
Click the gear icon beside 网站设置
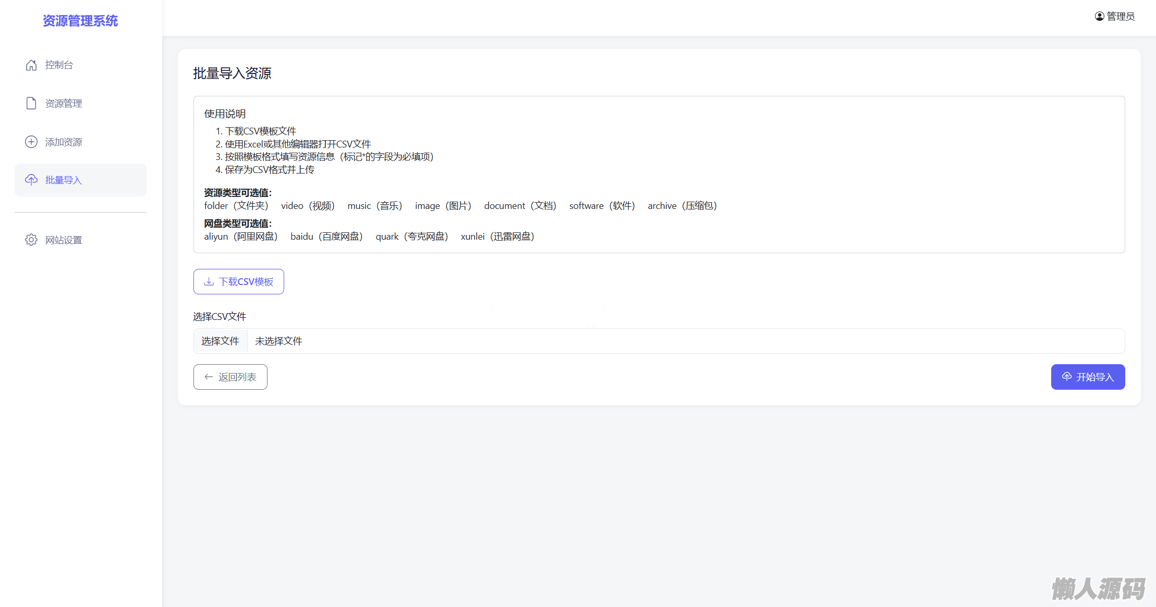click(31, 240)
